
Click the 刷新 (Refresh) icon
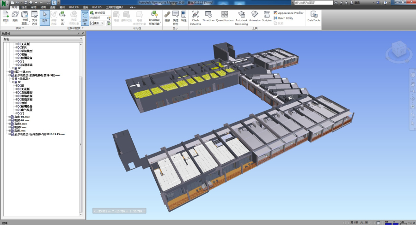[x=15, y=18]
